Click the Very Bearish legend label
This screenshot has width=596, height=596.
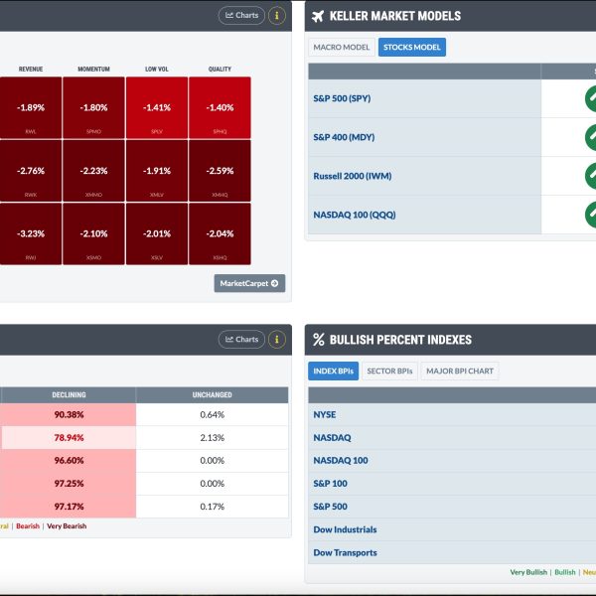tap(67, 526)
